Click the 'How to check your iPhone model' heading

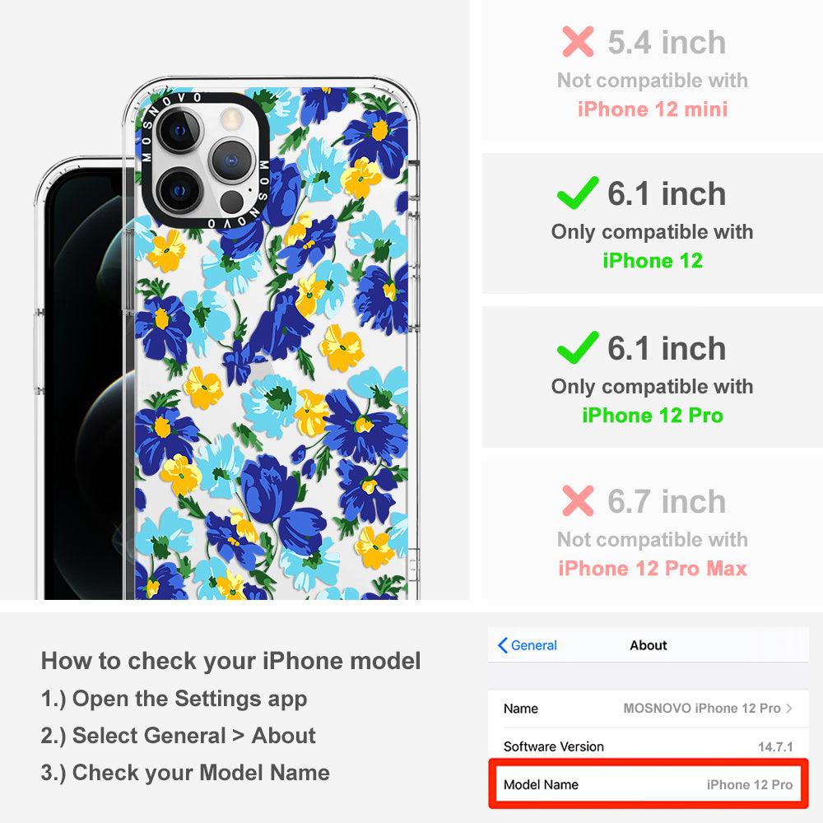pos(231,661)
